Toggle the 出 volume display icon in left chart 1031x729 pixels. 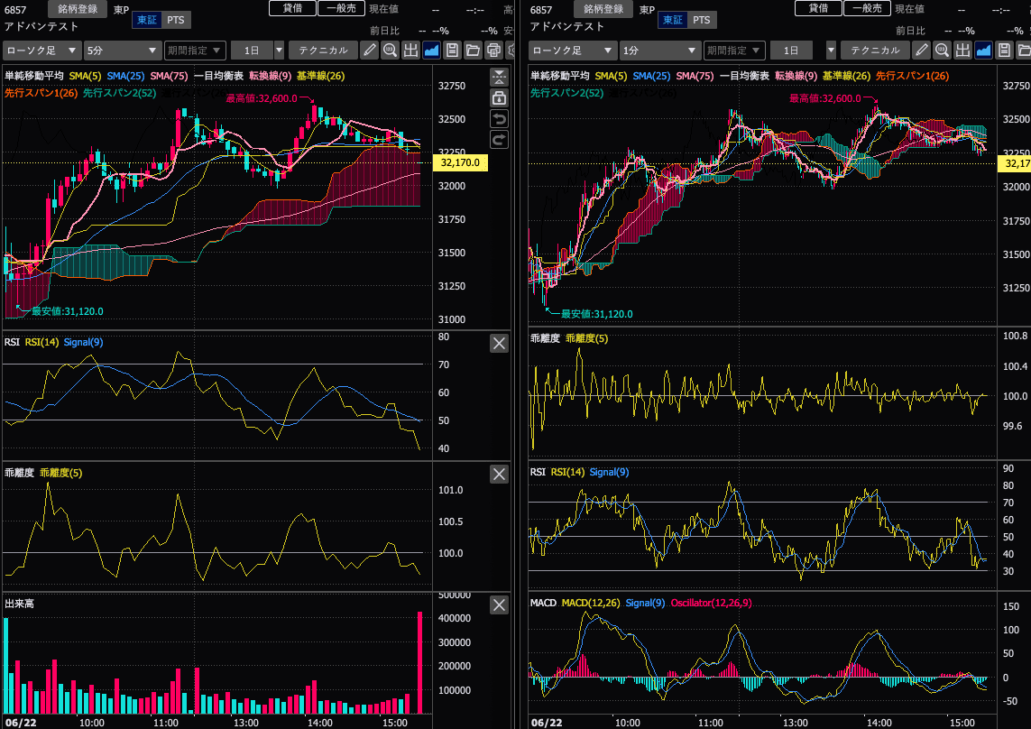coord(411,50)
